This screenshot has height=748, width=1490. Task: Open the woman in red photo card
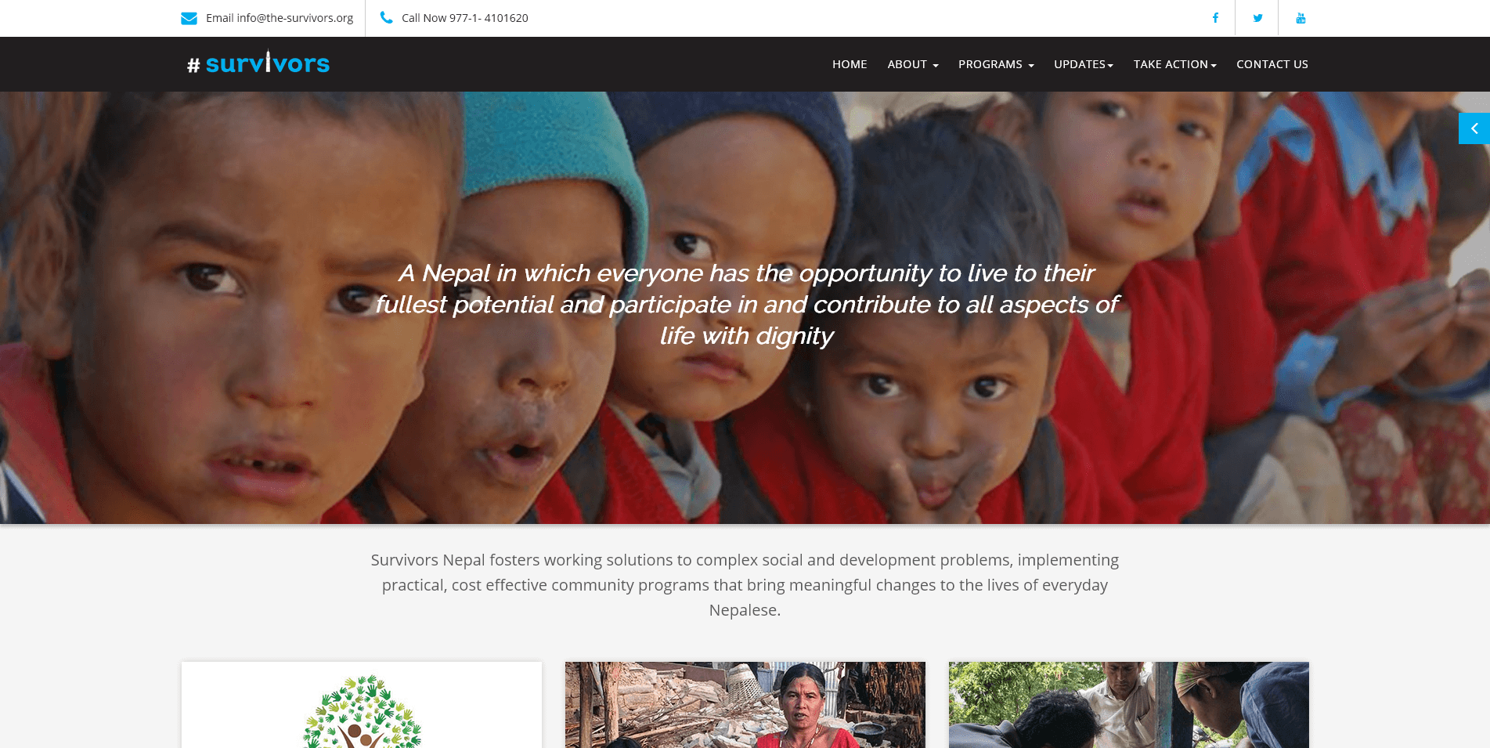[745, 705]
